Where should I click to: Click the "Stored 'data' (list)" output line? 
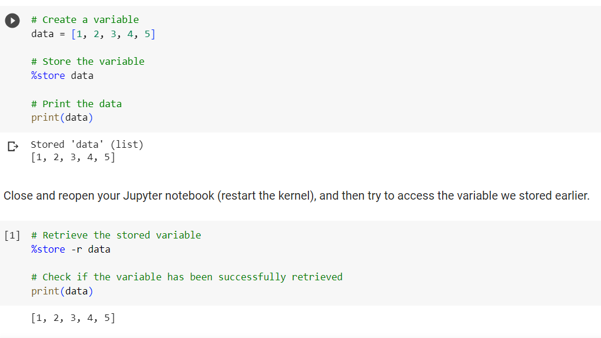click(87, 144)
